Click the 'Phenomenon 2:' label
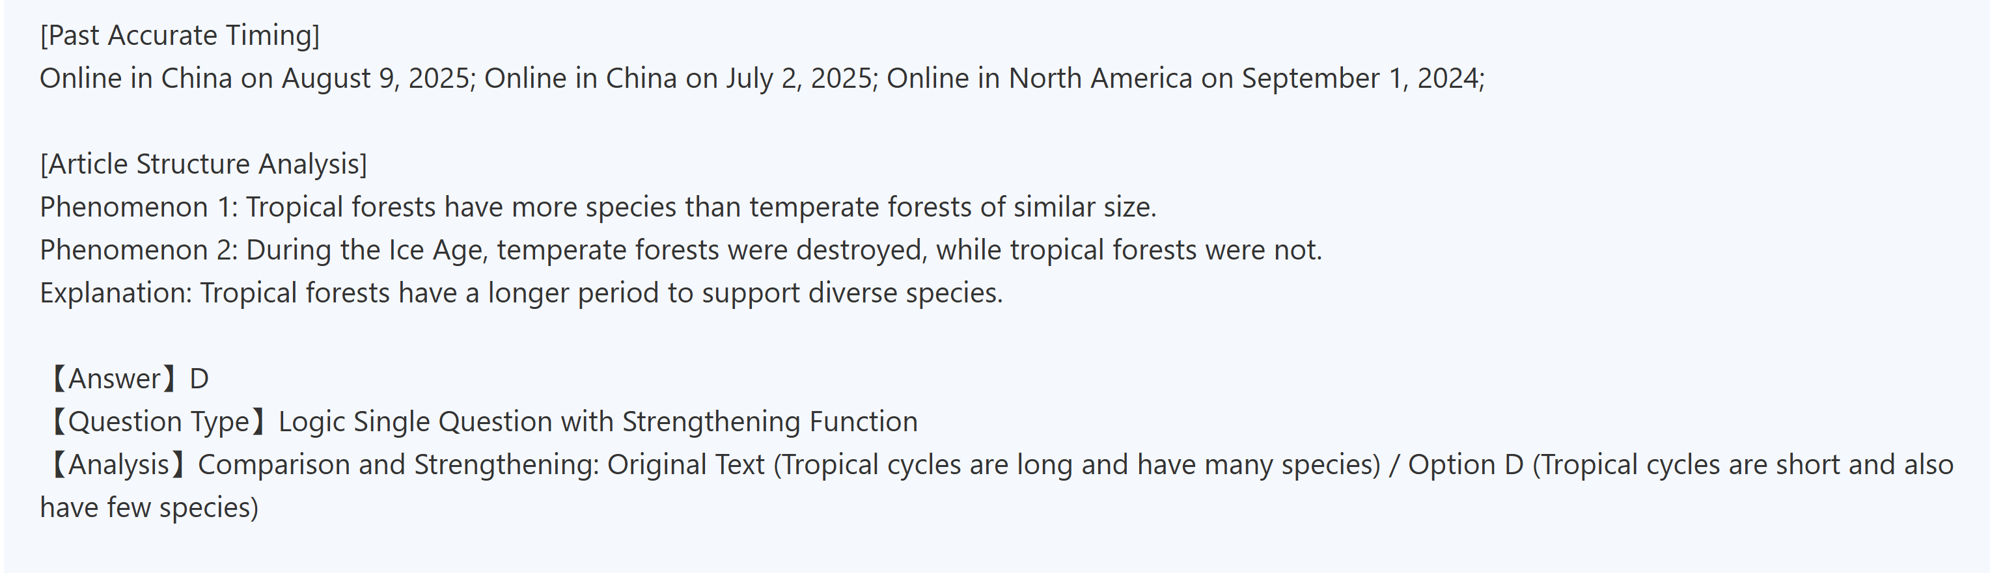The height and width of the screenshot is (573, 1990). click(x=139, y=251)
